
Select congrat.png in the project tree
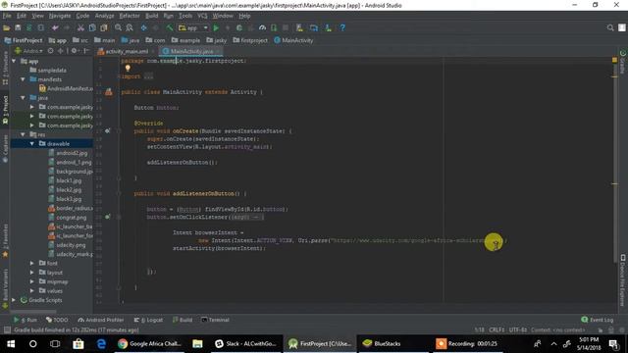point(71,218)
